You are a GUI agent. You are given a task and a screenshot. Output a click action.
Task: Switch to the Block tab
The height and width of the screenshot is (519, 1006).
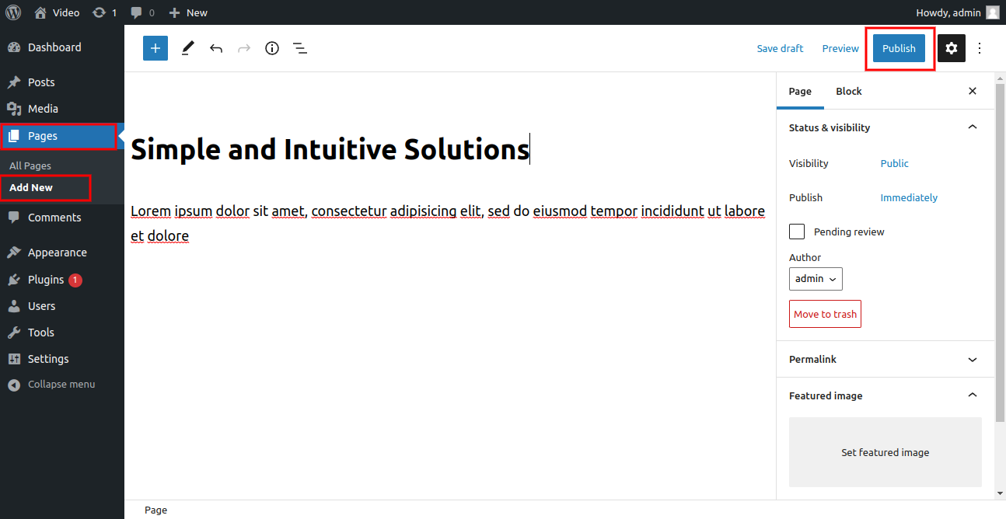[848, 91]
